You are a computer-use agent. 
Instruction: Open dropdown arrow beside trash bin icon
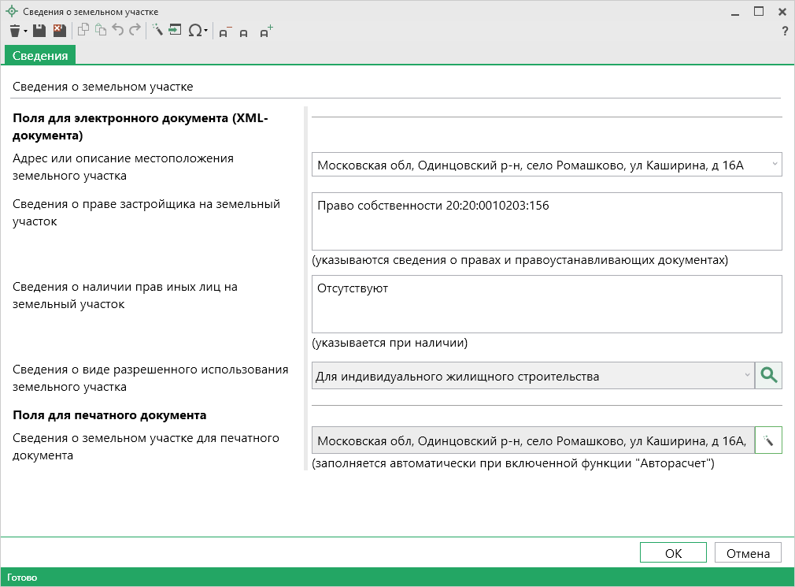pyautogui.click(x=26, y=32)
